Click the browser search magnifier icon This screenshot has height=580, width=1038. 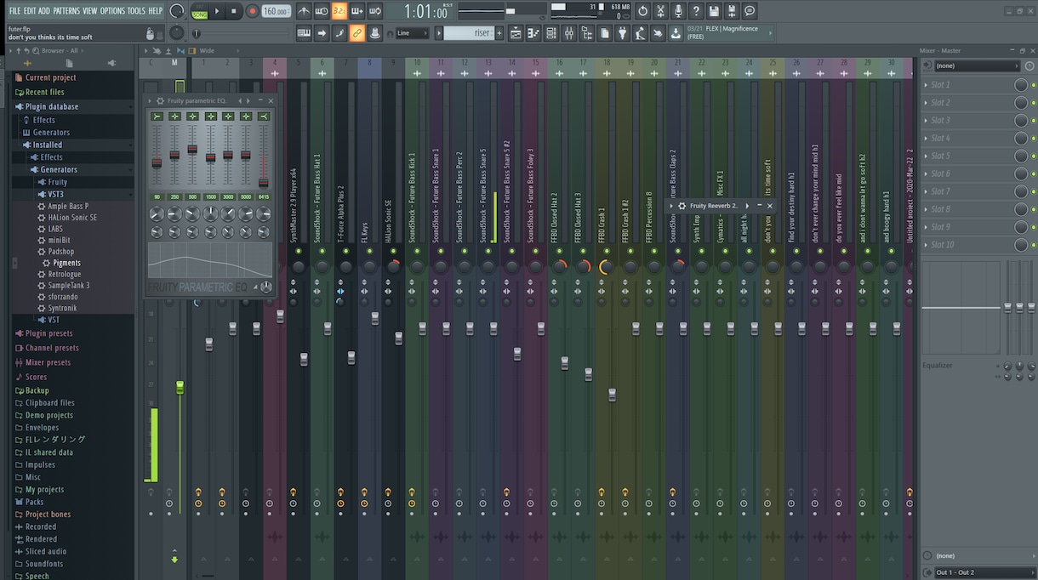35,50
